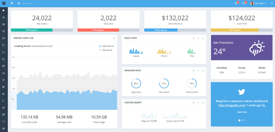275x132 pixels.
Task: Click the iPad daily visit bar chart
Action: tap(192, 51)
